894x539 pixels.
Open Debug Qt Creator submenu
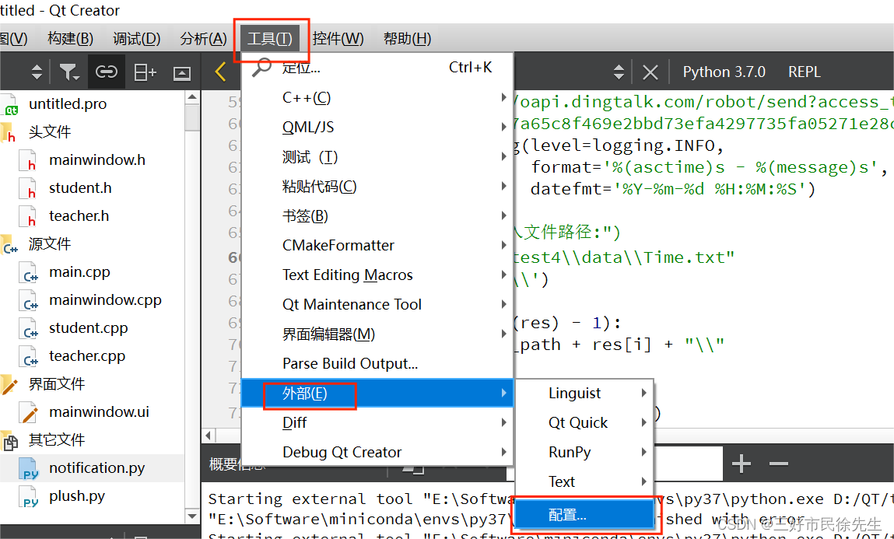coord(377,453)
